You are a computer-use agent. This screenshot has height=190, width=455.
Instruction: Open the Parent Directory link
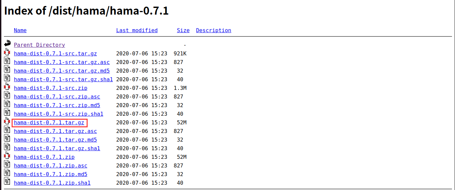coord(39,45)
